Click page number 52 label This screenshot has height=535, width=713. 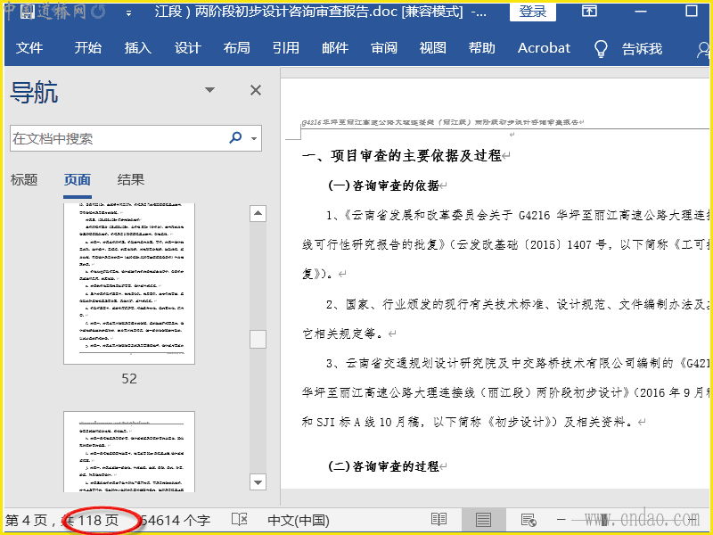129,378
